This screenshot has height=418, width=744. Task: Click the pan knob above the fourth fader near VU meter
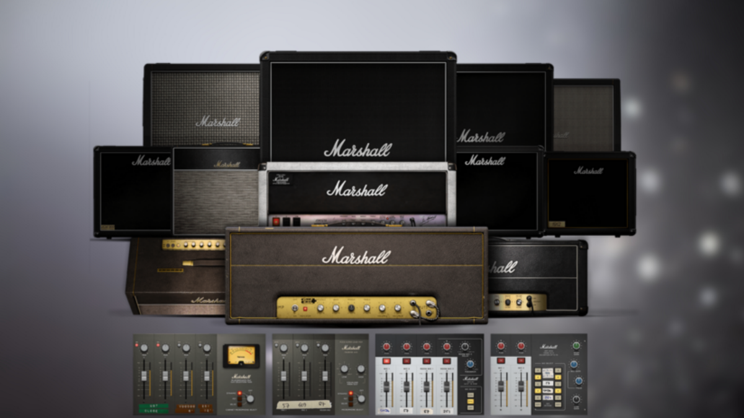[207, 348]
